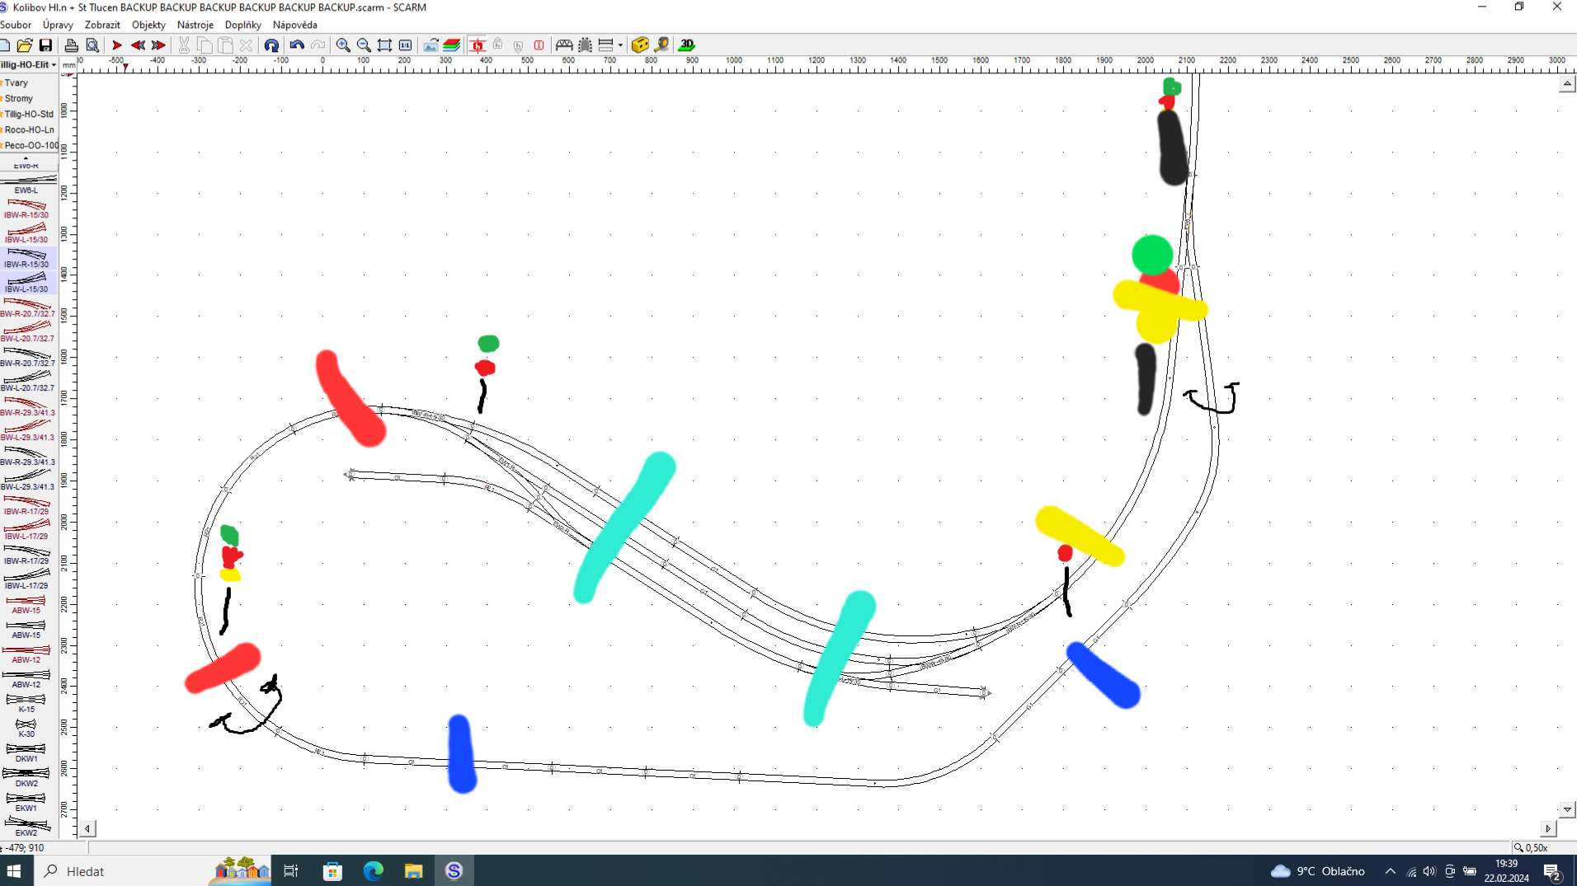Open the Print preview tool
Image resolution: width=1577 pixels, height=886 pixels.
(92, 45)
